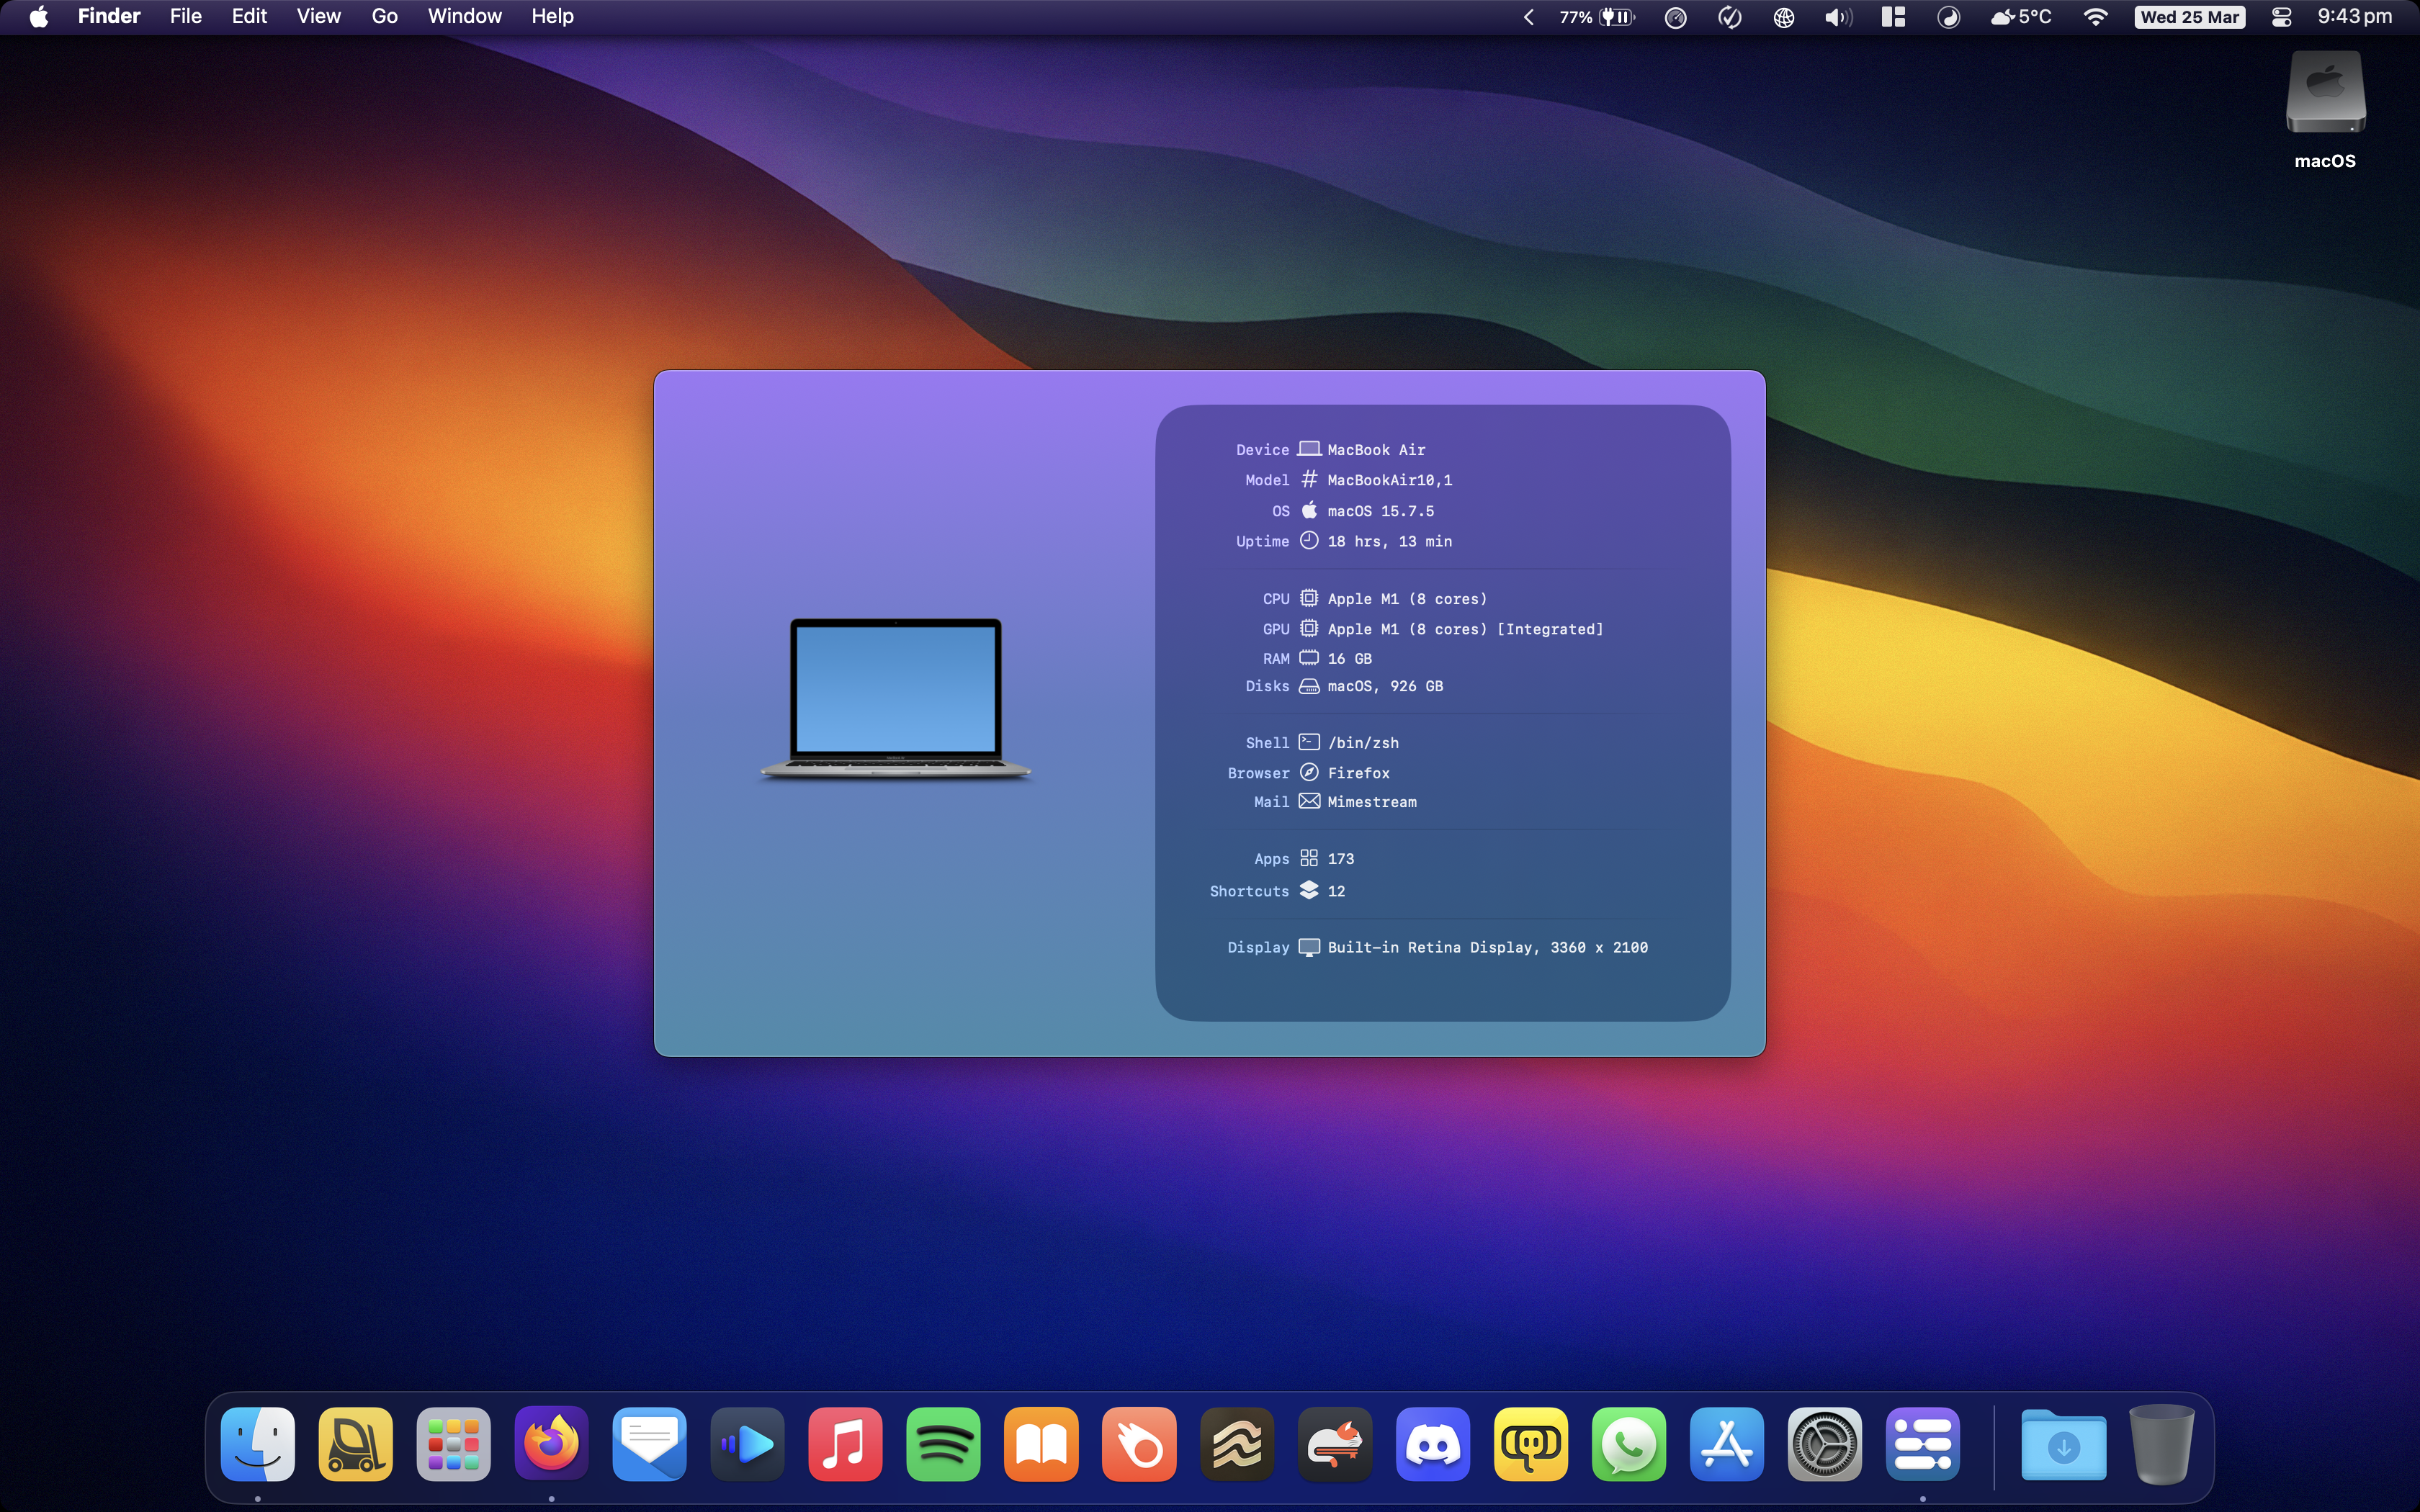The height and width of the screenshot is (1512, 2420).
Task: Open the File menu
Action: tap(186, 17)
